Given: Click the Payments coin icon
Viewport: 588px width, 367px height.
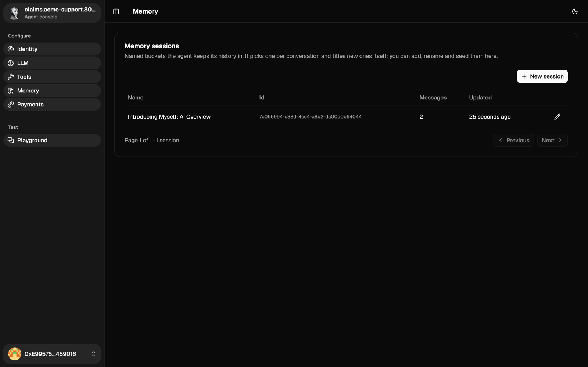Looking at the screenshot, I should [11, 105].
